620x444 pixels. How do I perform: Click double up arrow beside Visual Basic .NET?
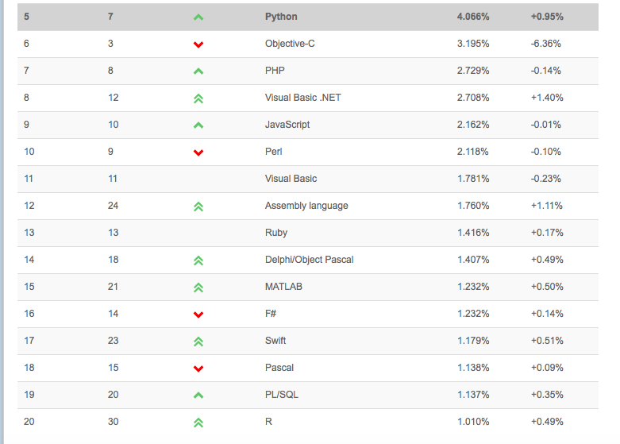point(198,98)
